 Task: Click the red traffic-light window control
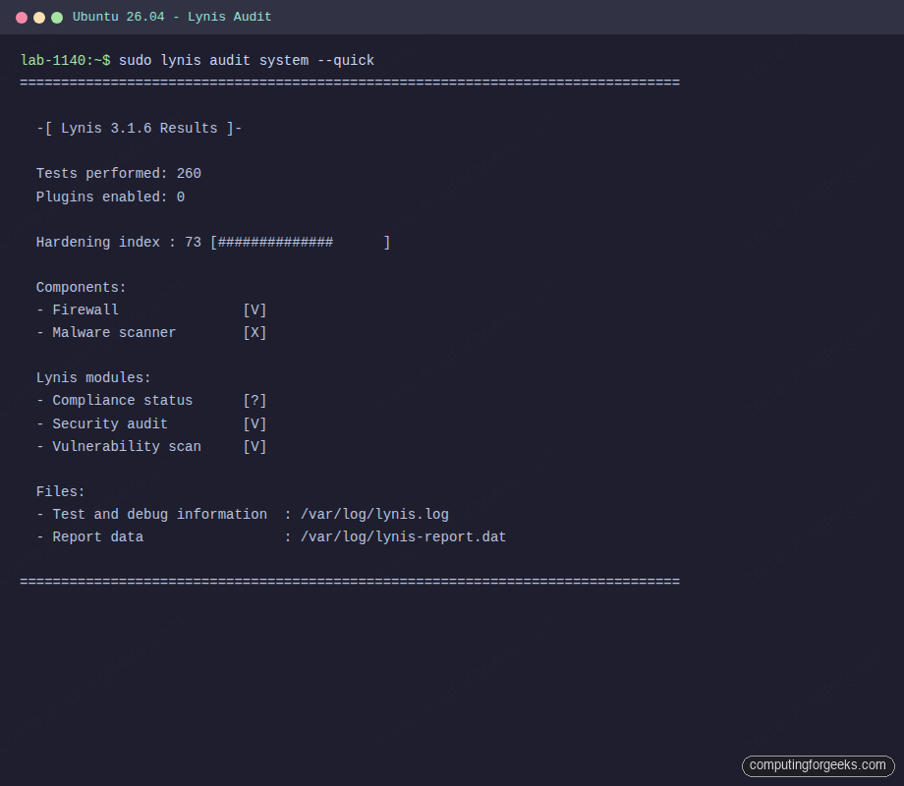(x=24, y=17)
